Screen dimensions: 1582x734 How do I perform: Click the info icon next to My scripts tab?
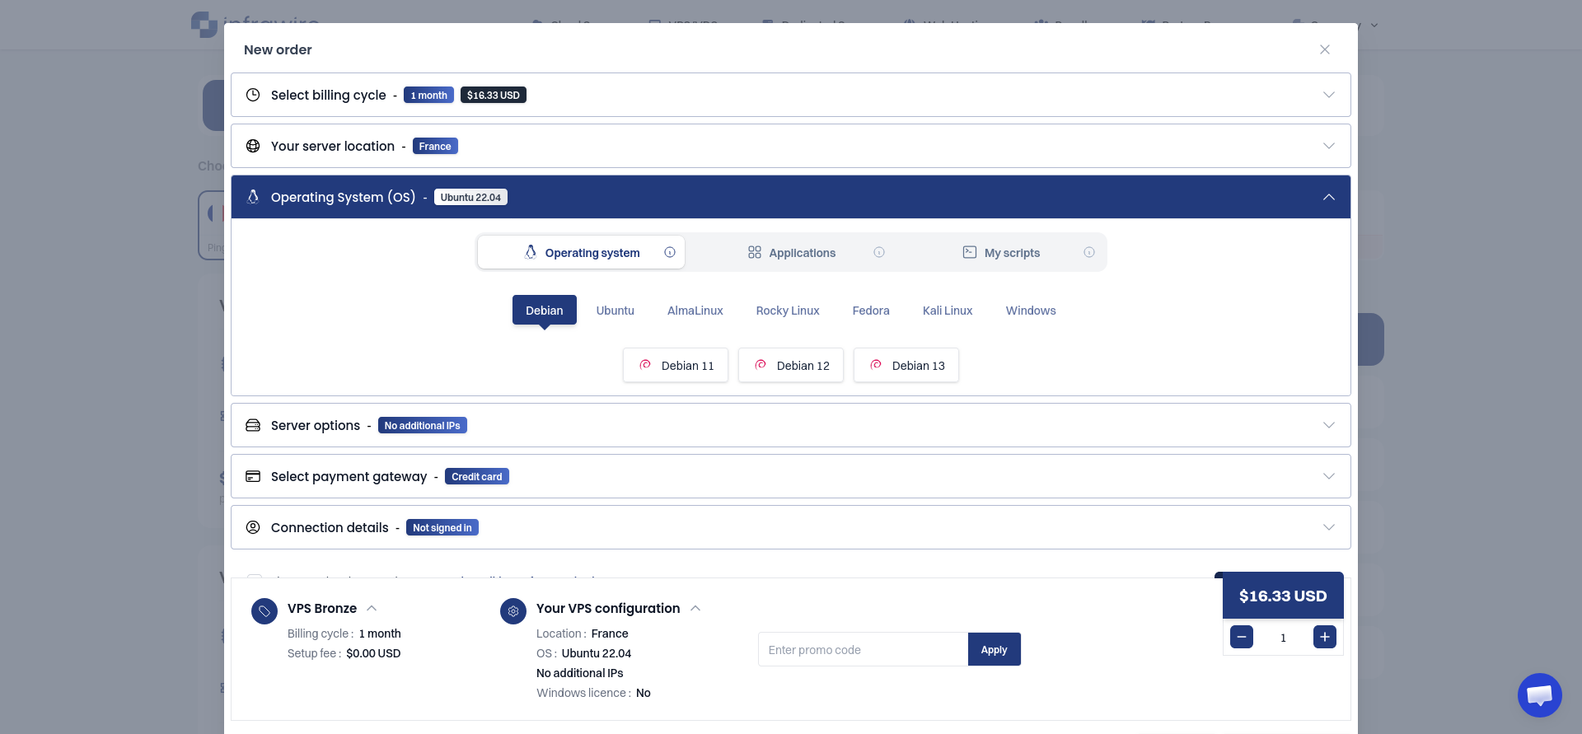tap(1089, 252)
